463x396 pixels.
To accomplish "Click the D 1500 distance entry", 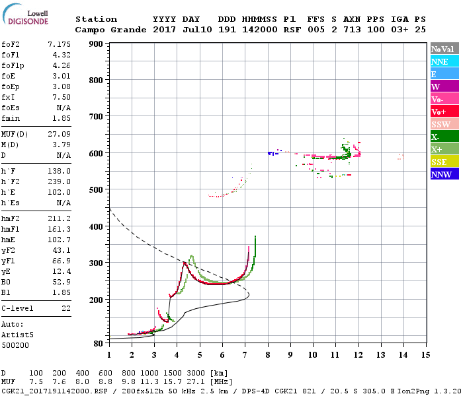I will point(173,374).
